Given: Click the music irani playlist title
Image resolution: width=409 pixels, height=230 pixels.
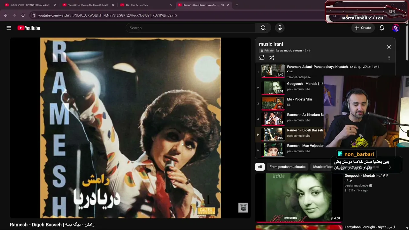Looking at the screenshot, I should tap(271, 44).
